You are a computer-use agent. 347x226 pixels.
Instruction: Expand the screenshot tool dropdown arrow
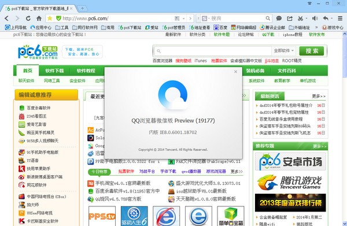pos(307,18)
